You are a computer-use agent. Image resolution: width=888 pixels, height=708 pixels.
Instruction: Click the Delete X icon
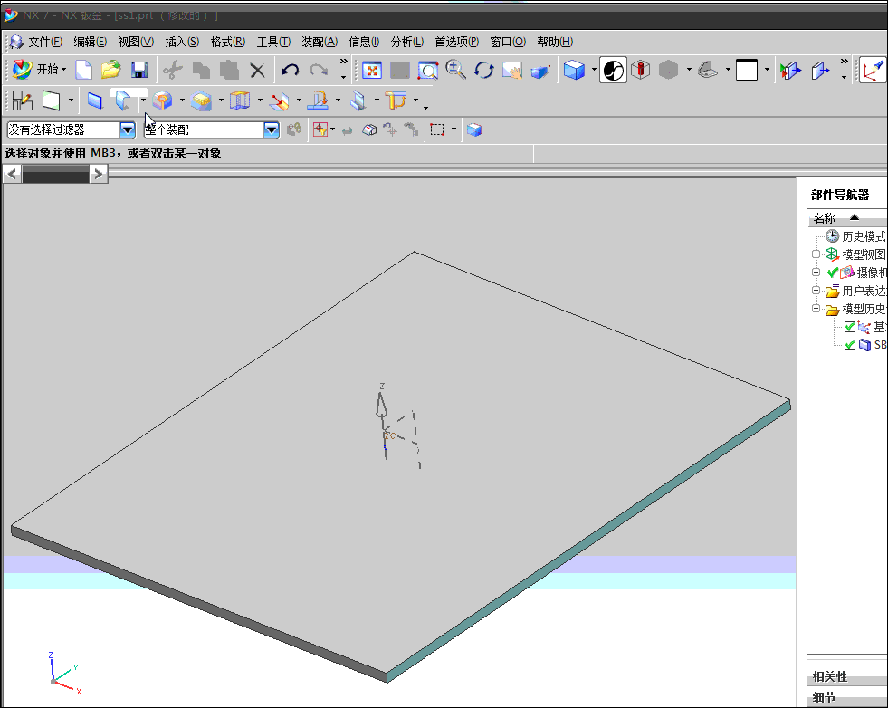[x=257, y=71]
